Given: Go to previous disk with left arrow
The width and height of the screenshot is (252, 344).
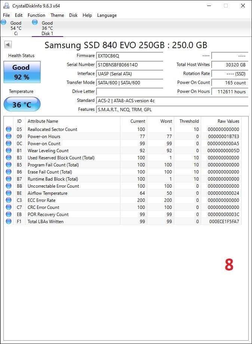Looking at the screenshot, I should [8, 45].
